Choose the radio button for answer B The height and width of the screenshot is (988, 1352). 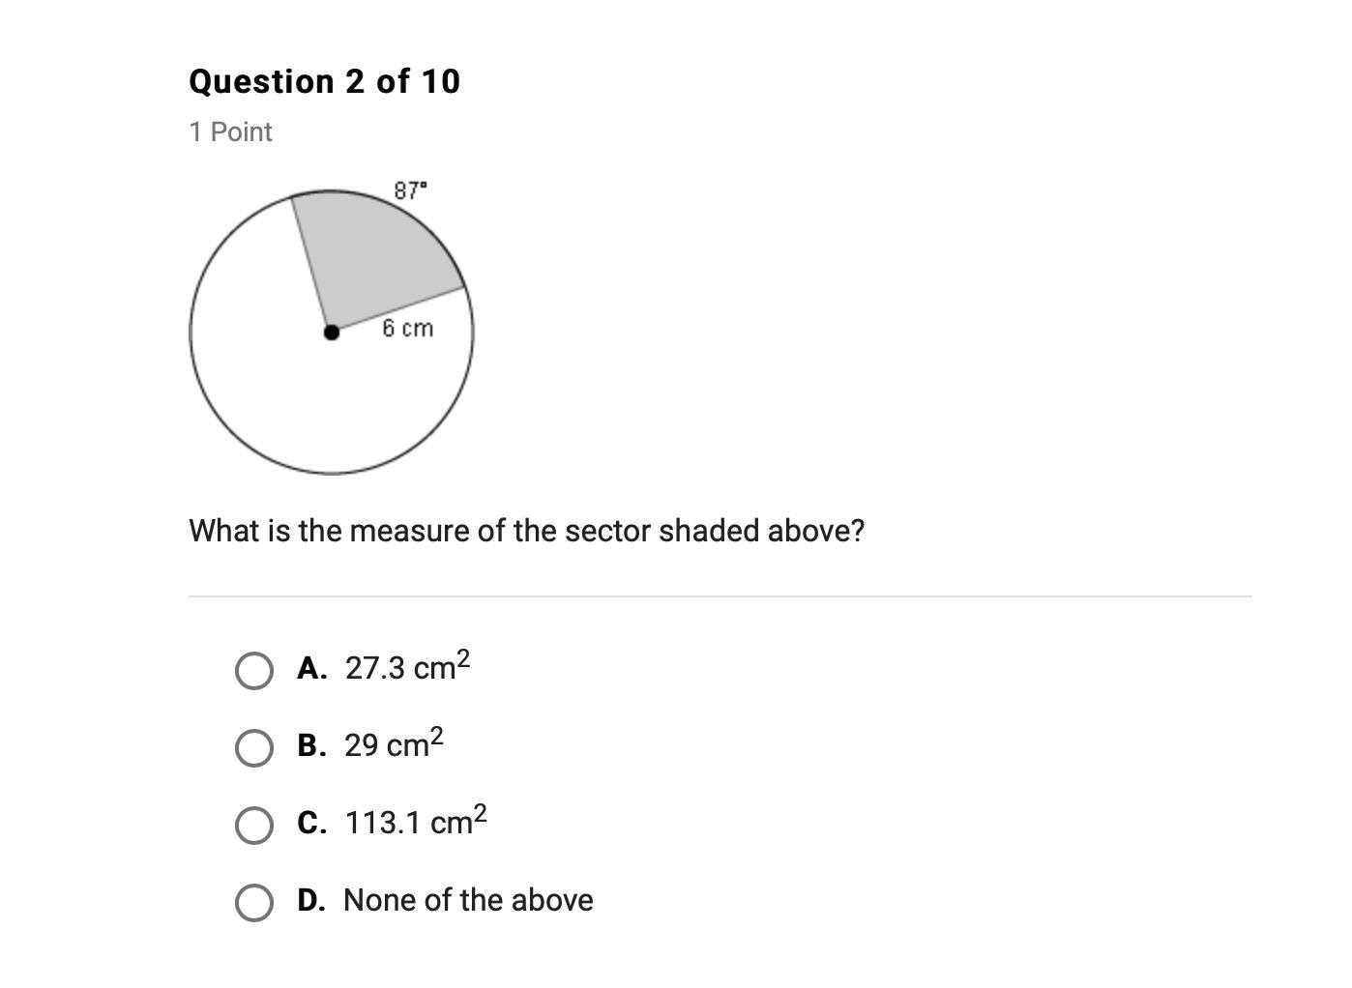point(253,747)
